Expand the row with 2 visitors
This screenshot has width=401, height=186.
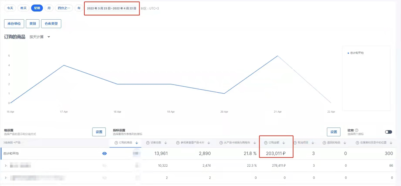point(6,177)
